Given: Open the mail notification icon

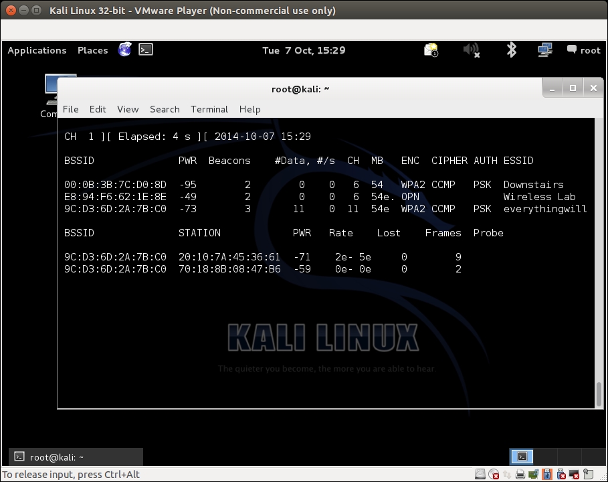Looking at the screenshot, I should click(x=431, y=50).
